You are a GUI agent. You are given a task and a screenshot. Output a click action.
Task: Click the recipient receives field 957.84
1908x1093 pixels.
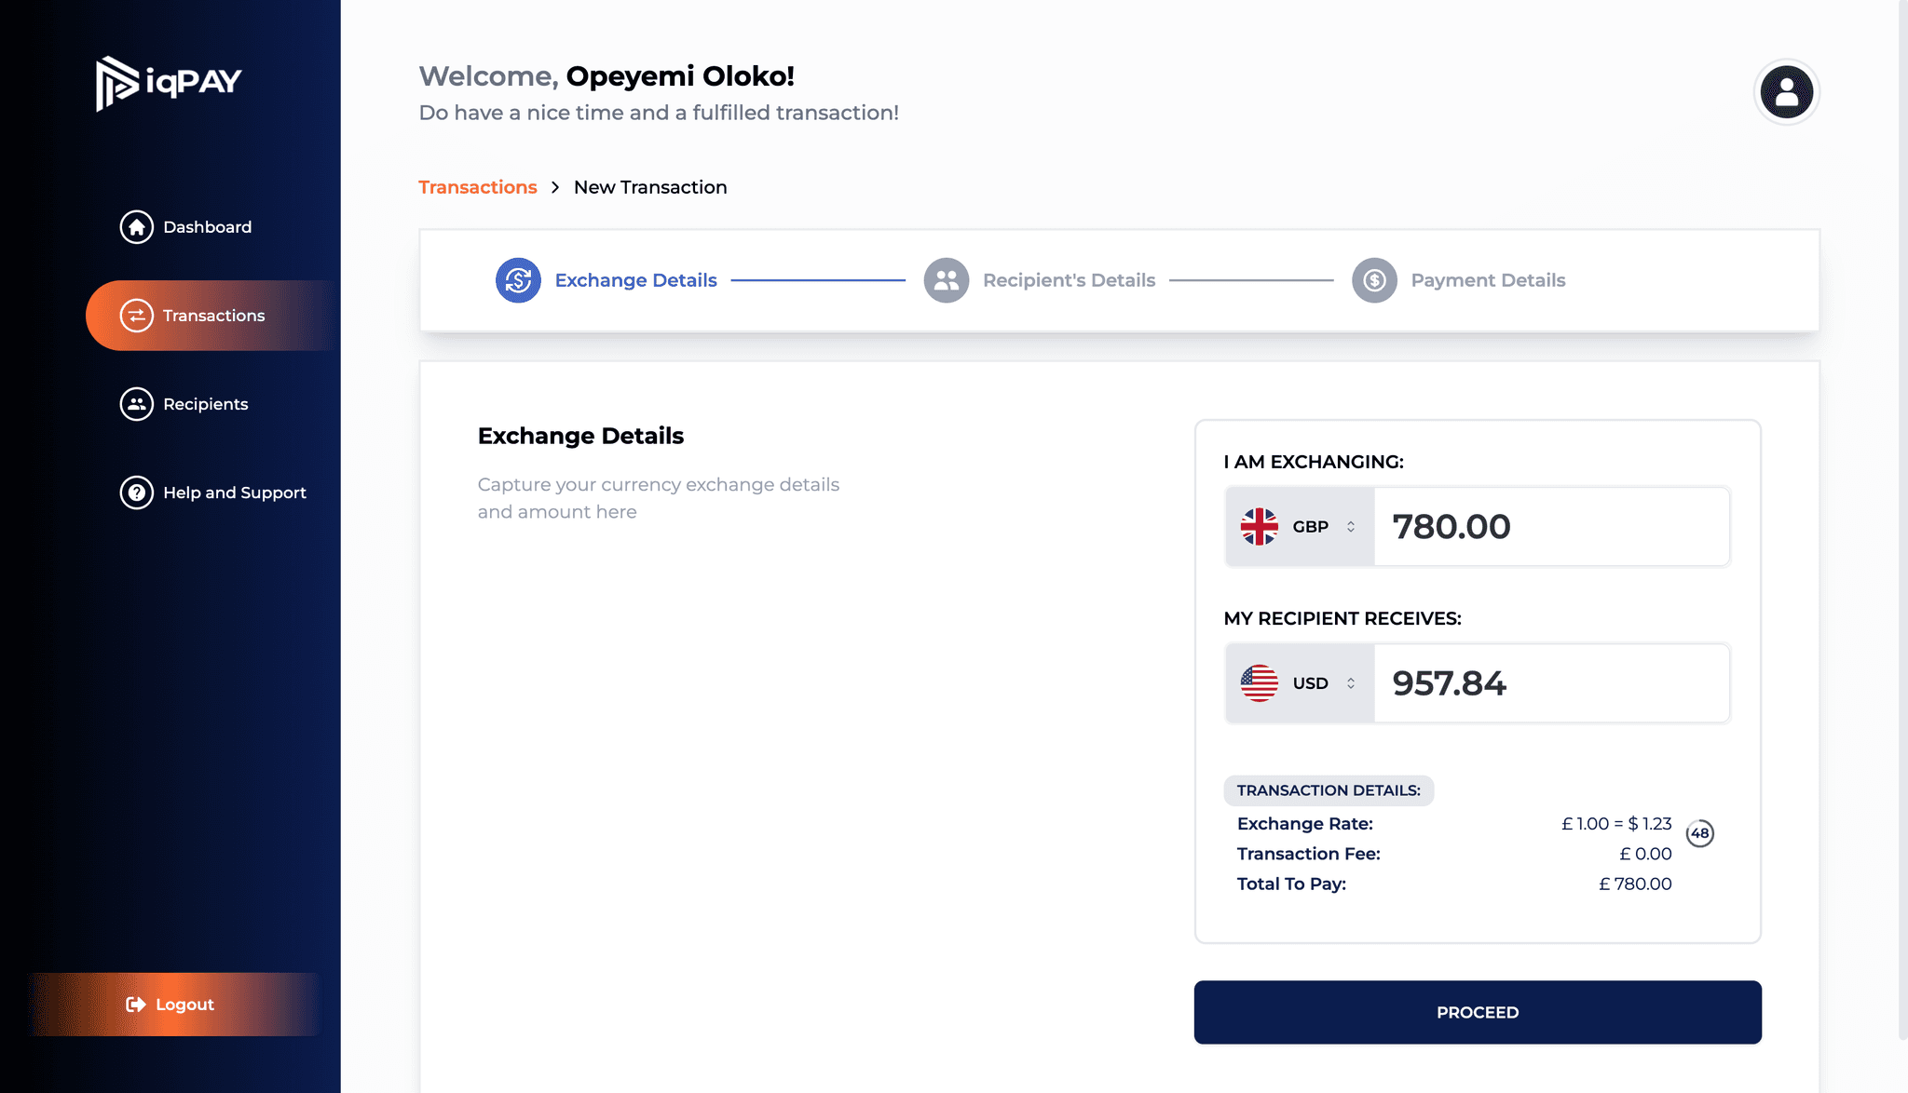tap(1551, 683)
